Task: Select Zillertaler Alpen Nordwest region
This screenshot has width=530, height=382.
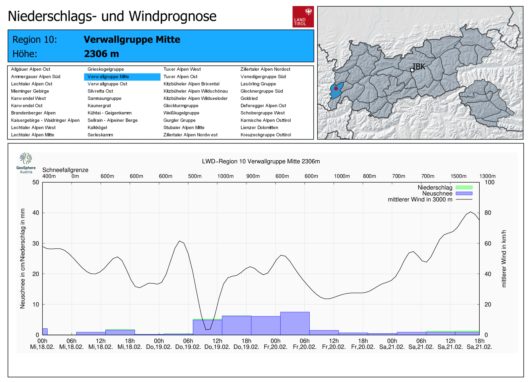Action: point(190,135)
